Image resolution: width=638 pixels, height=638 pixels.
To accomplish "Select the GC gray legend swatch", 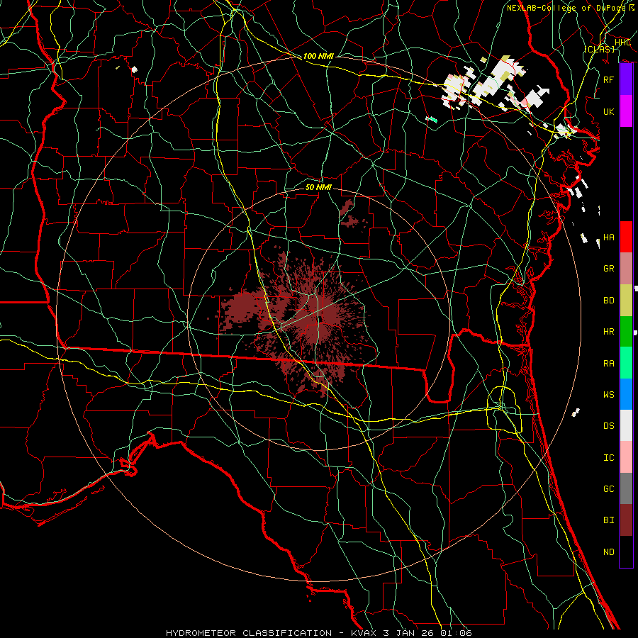I will point(626,488).
